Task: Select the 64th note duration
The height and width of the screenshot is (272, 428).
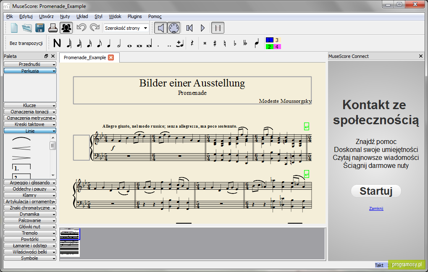Action: pos(69,43)
